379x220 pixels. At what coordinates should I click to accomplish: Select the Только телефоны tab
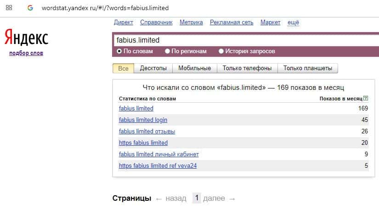[x=247, y=68]
